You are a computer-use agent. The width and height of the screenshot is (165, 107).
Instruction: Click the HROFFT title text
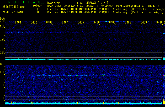[16, 2]
